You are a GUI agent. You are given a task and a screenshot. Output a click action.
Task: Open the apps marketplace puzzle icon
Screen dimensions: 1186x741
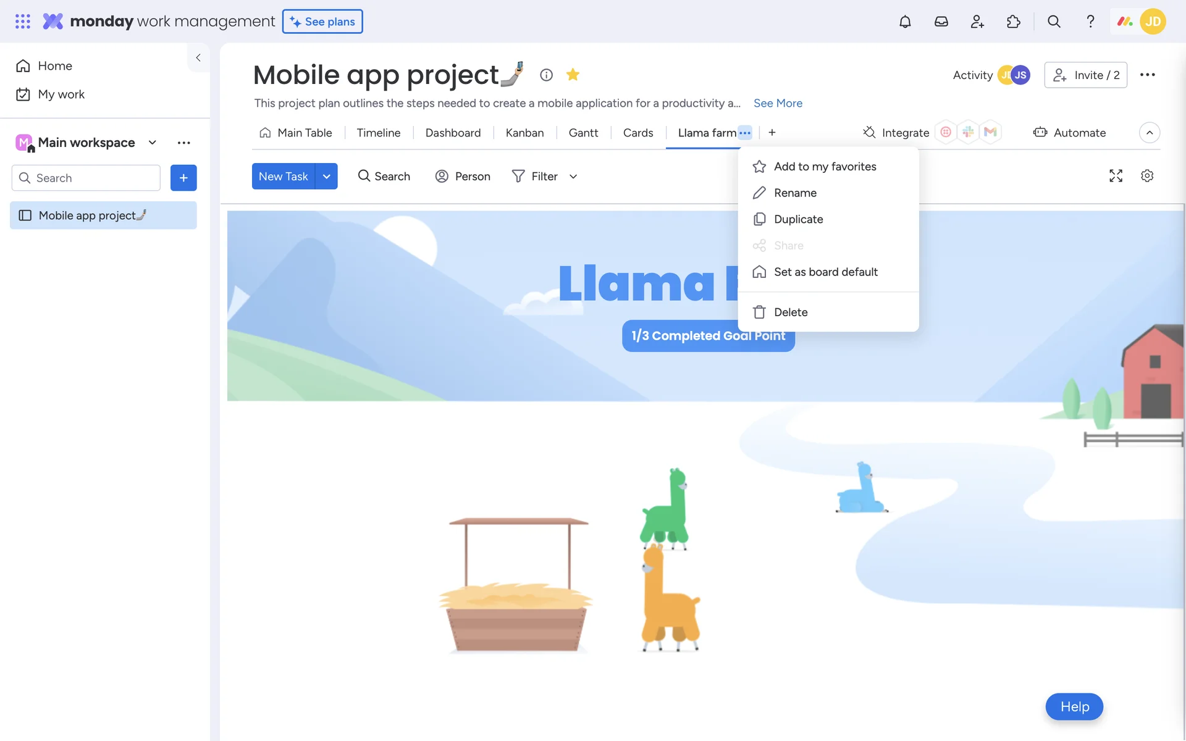(x=1013, y=22)
